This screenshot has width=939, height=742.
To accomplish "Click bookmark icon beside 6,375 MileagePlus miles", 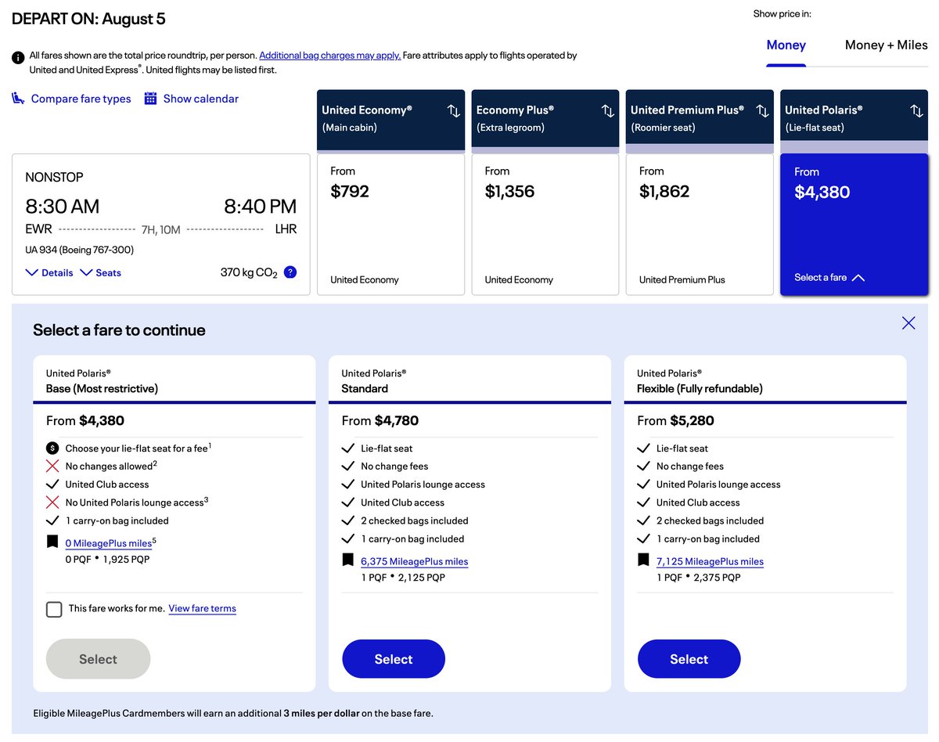I will (348, 560).
